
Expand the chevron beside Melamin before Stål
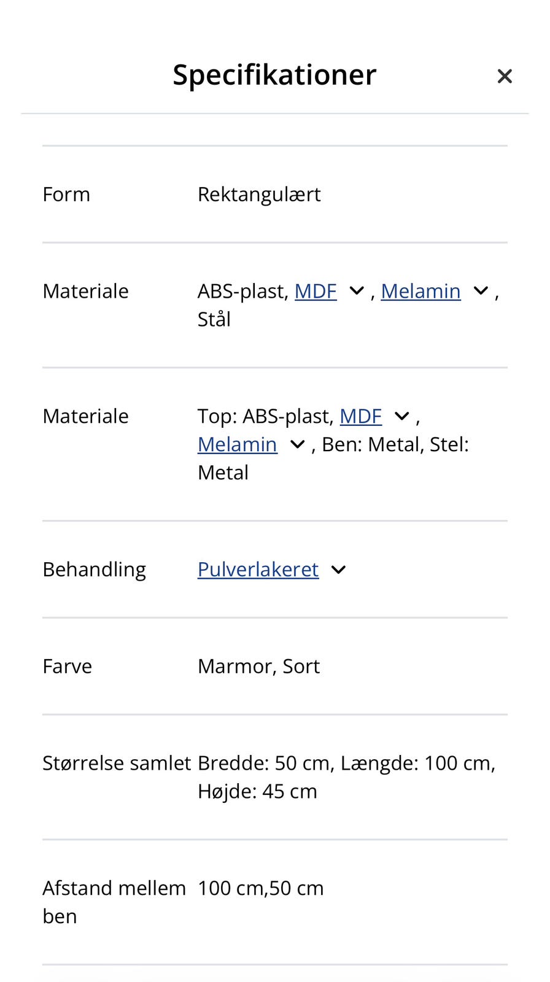(481, 291)
